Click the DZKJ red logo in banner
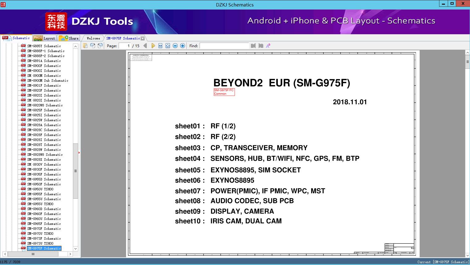 56,22
